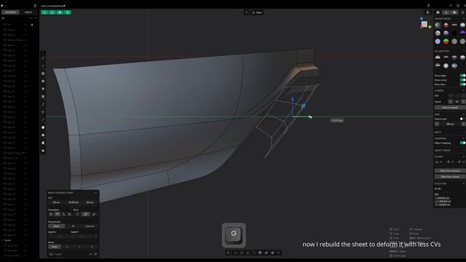Collapse the Planes section
This screenshot has width=466, height=262.
[x=463, y=156]
